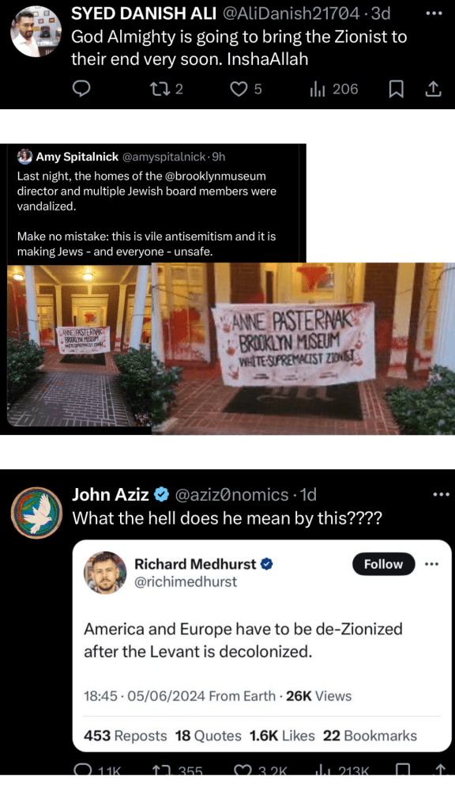Reply to Syed Danish Ali's tweet
Image resolution: width=455 pixels, height=810 pixels.
(81, 89)
